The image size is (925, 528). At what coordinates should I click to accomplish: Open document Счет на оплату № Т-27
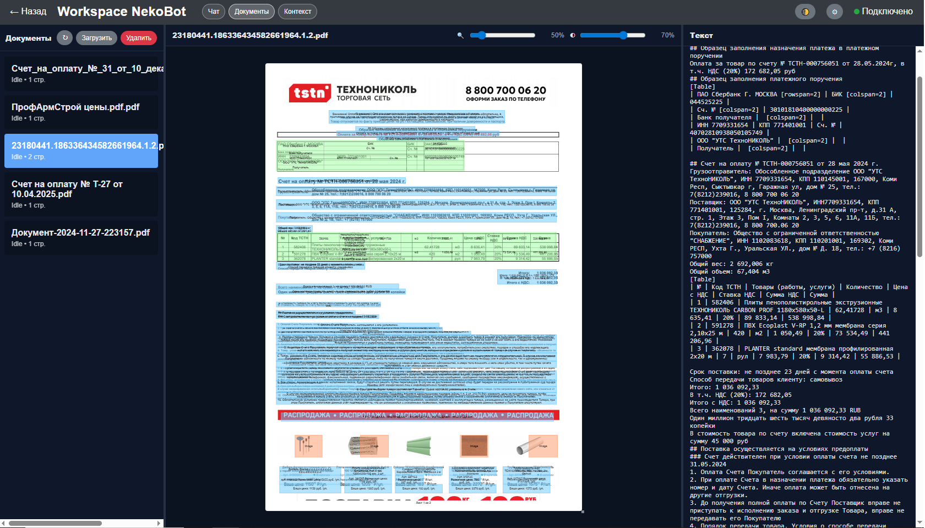click(x=81, y=194)
